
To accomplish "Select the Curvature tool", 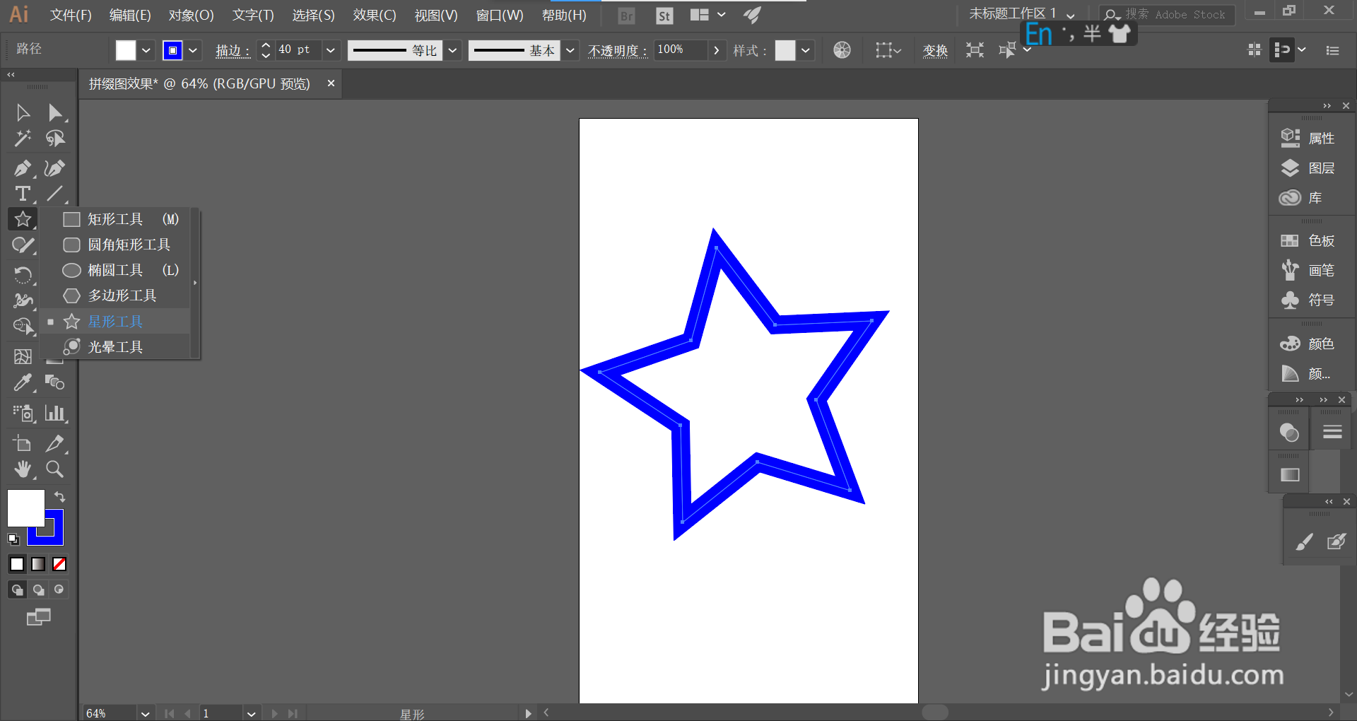I will (x=55, y=168).
